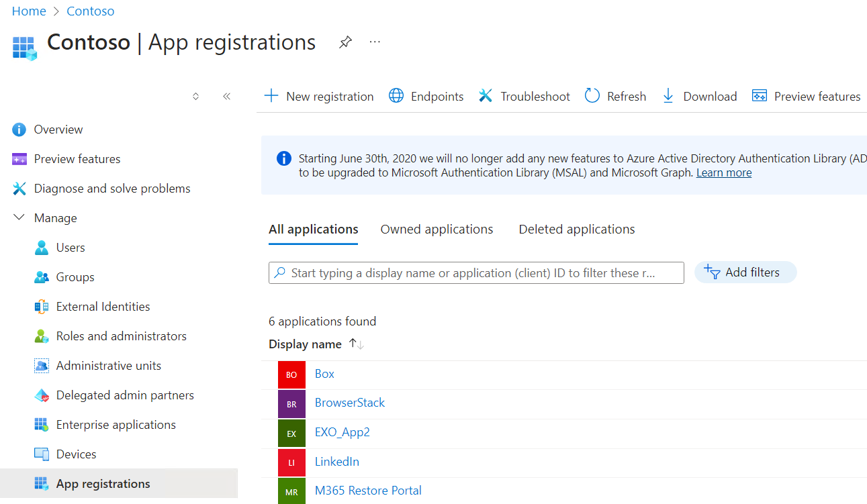Sort by Display name arrow
The image size is (867, 504).
[x=357, y=344]
